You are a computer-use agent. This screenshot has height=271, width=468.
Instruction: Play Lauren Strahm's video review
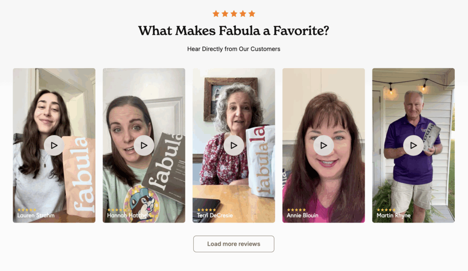pyautogui.click(x=54, y=145)
